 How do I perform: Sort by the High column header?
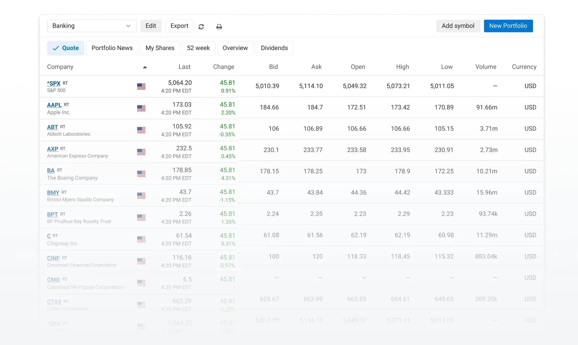point(402,67)
